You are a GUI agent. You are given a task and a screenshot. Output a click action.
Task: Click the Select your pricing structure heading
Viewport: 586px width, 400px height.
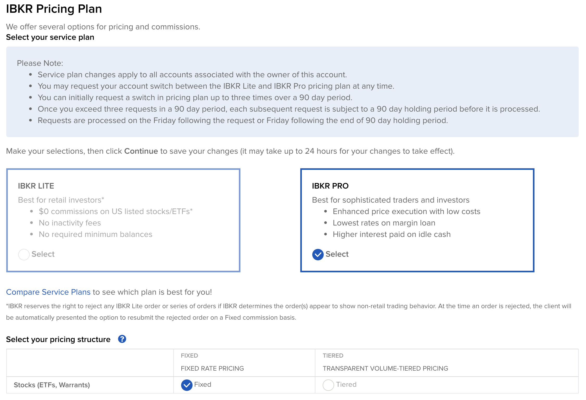click(x=58, y=339)
